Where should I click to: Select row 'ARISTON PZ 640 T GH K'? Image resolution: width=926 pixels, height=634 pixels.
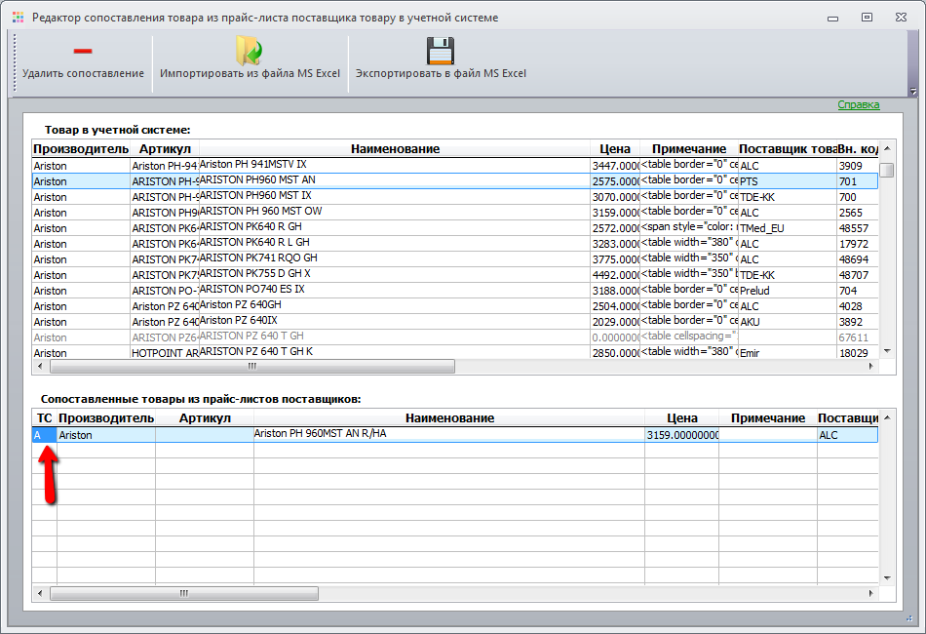point(455,352)
